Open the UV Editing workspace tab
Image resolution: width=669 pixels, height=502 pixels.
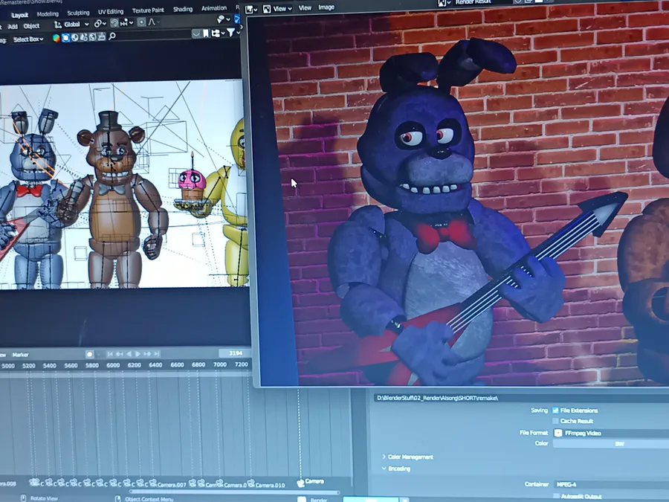click(x=111, y=11)
